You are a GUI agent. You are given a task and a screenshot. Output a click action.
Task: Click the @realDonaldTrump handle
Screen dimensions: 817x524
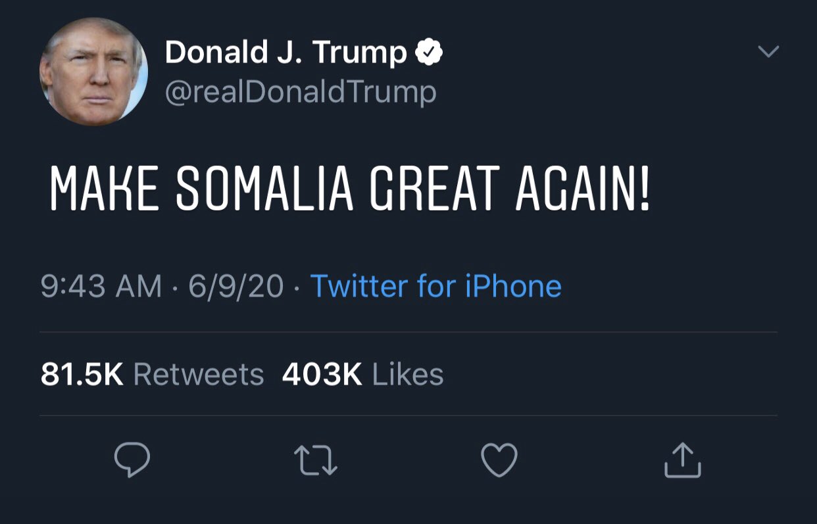coord(300,92)
